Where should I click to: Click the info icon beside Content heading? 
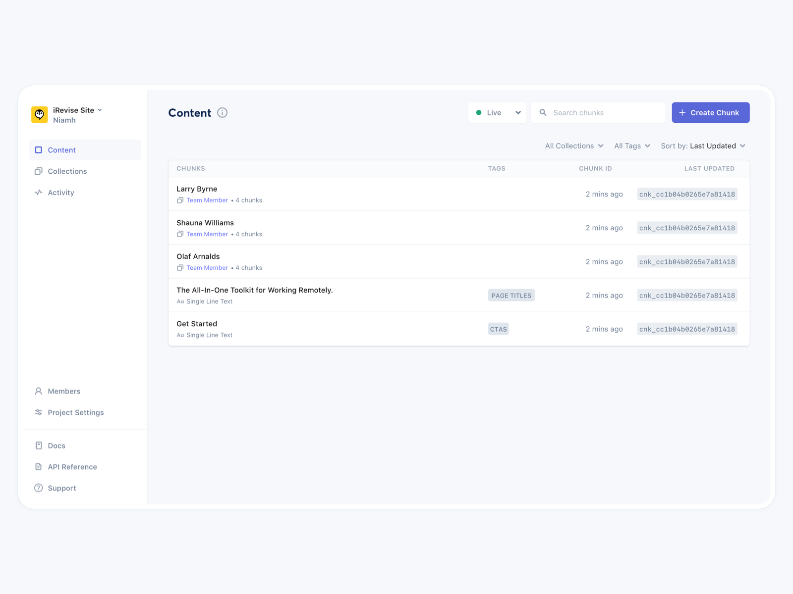pos(222,112)
